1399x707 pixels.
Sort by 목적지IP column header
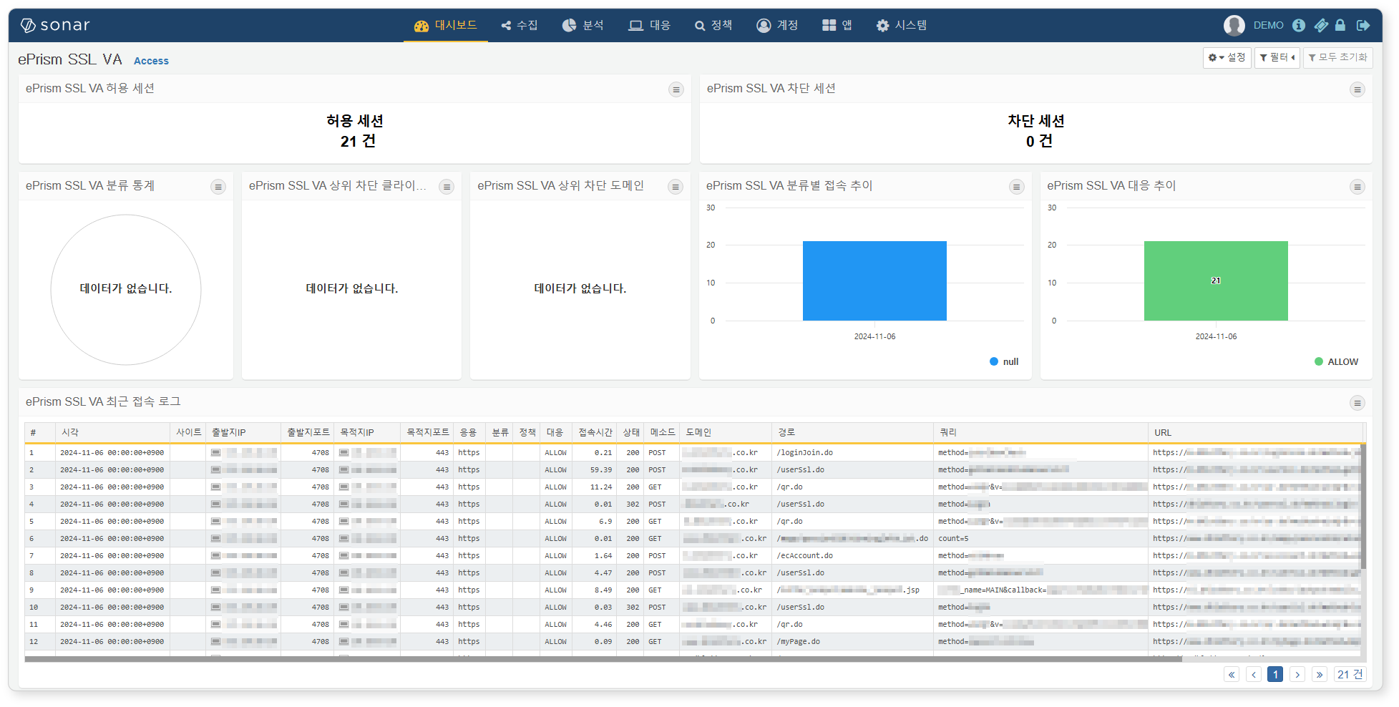click(366, 432)
